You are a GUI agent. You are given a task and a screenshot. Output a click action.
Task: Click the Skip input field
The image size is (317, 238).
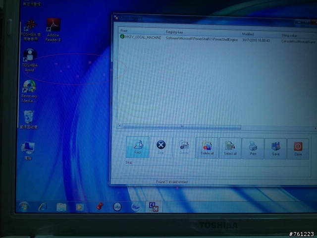click(217, 172)
